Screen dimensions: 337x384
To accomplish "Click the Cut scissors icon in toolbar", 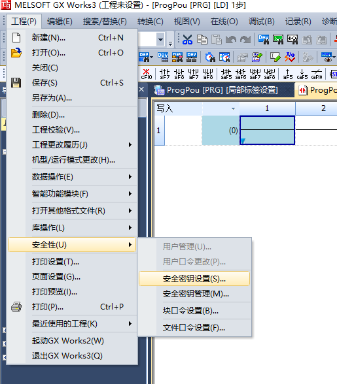I will 187,40.
